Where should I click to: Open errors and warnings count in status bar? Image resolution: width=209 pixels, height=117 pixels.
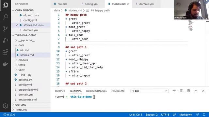[9, 115]
